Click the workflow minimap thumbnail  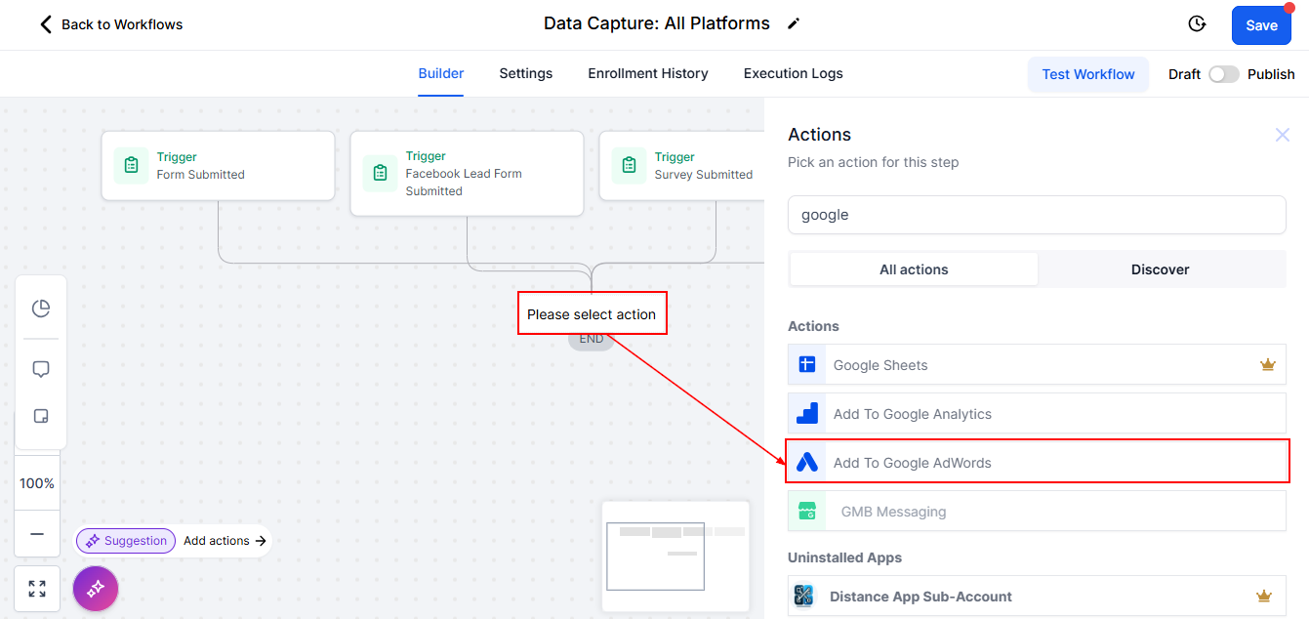point(675,556)
